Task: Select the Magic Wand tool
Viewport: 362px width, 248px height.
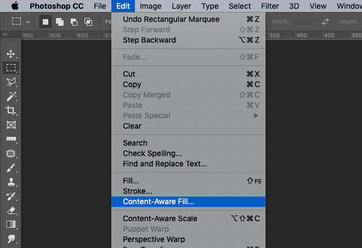Action: 10,96
